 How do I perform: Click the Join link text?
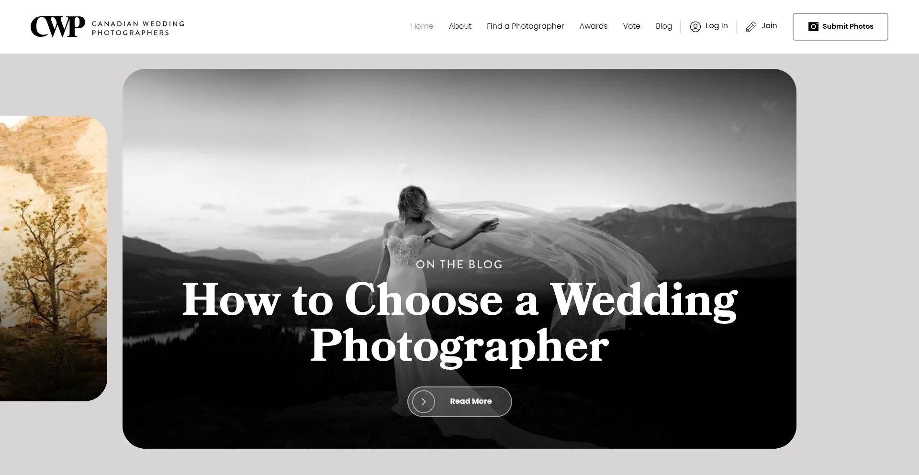pos(769,26)
